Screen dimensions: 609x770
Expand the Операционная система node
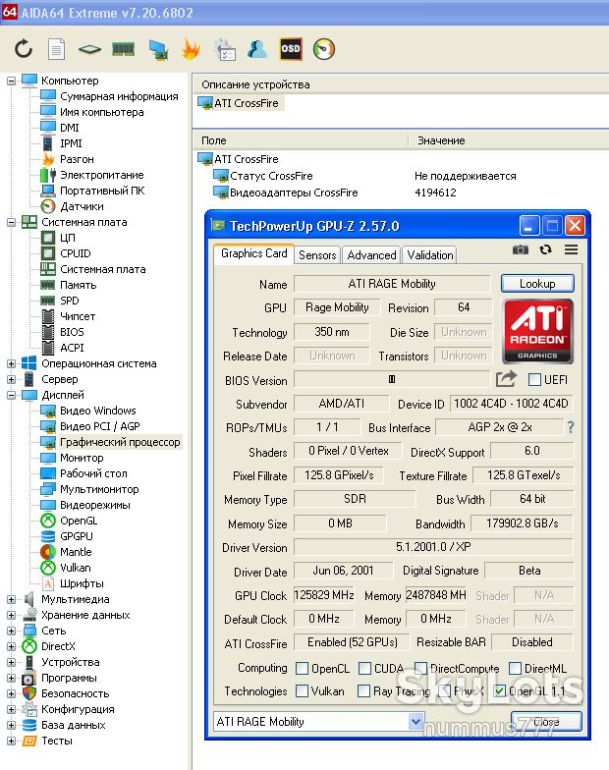[x=12, y=363]
